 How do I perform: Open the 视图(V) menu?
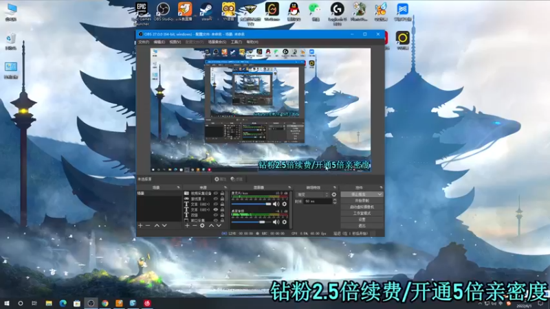175,42
